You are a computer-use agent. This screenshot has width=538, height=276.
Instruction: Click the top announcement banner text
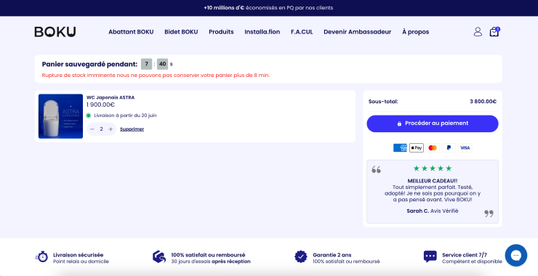(269, 7)
